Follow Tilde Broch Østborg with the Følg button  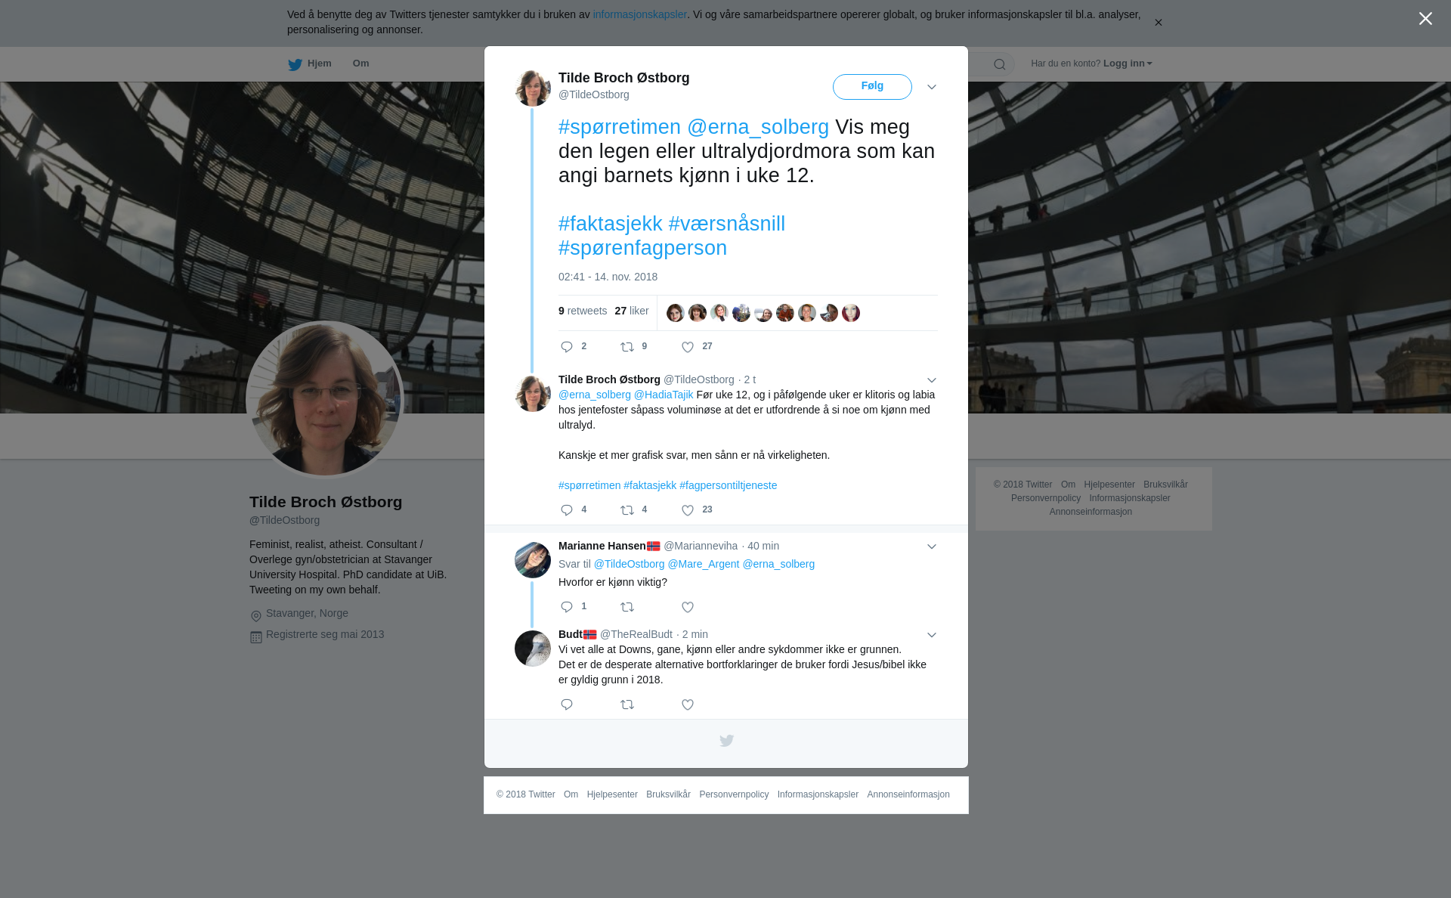pyautogui.click(x=872, y=87)
